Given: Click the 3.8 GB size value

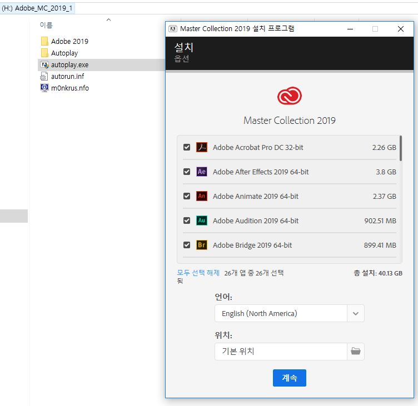Looking at the screenshot, I should pos(386,172).
